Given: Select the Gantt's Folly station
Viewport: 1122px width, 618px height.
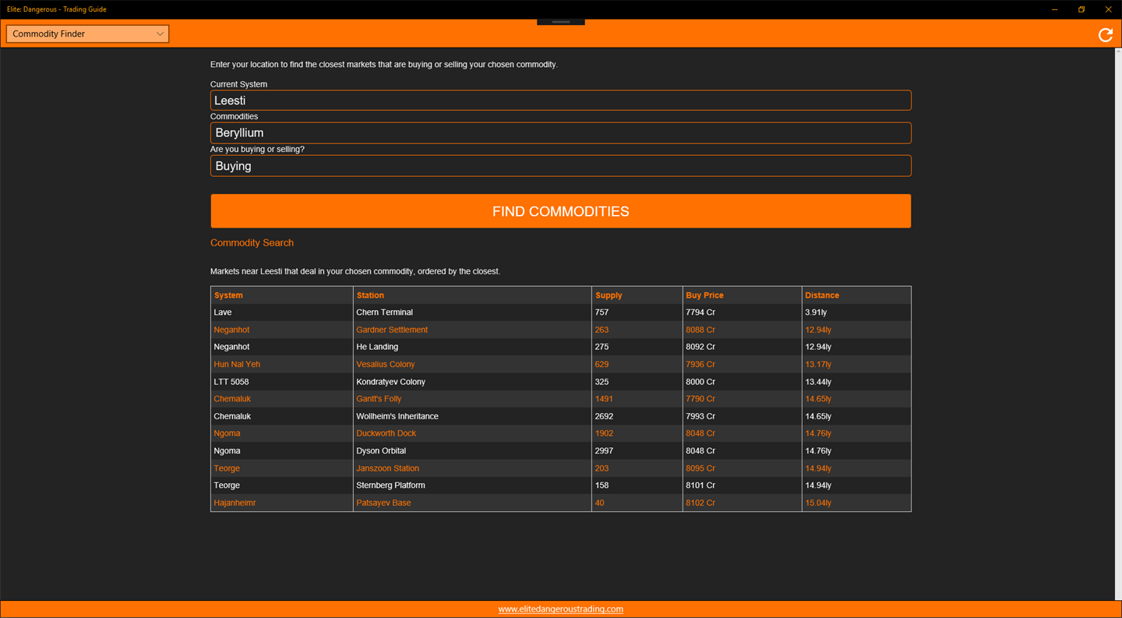Looking at the screenshot, I should 379,399.
